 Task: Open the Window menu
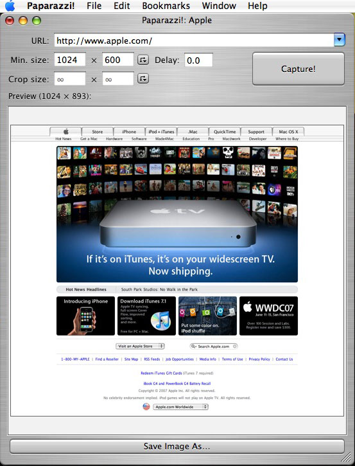coord(219,6)
